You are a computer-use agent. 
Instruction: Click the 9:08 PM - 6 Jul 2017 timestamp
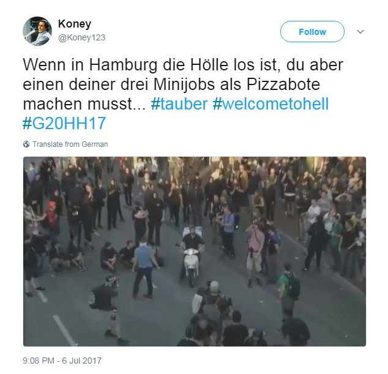(62, 361)
